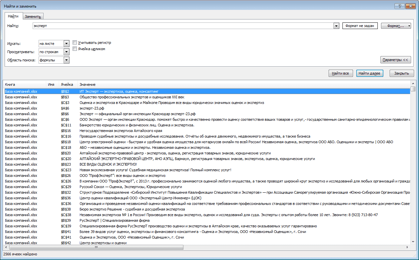419x260 pixels.
Task: Select the Найти tab
Action: coord(13,16)
